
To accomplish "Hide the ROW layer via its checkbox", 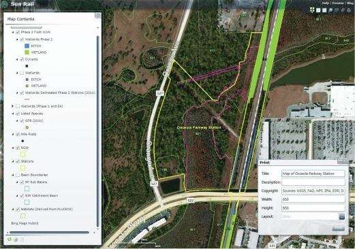I will (x=18, y=148).
